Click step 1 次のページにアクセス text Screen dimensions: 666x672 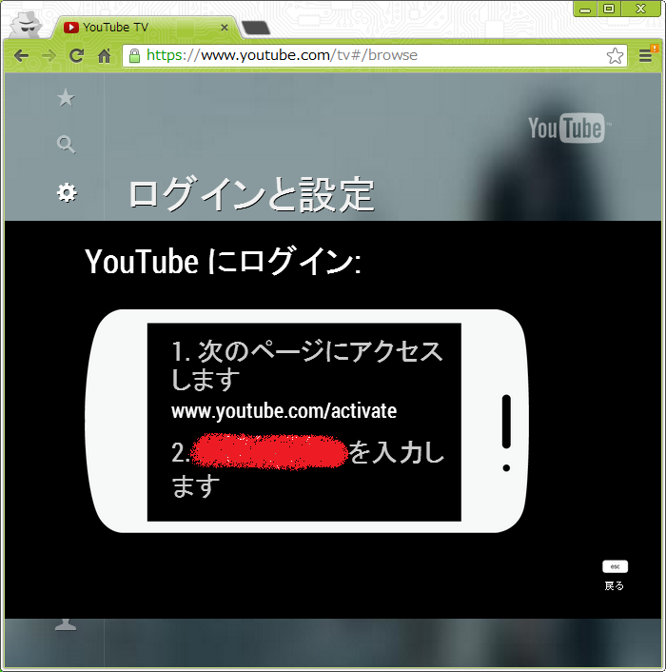[x=307, y=366]
